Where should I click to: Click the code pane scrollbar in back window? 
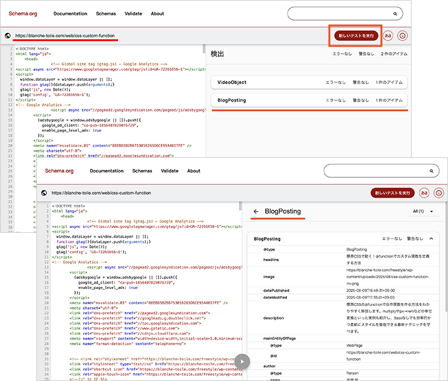coord(204,49)
